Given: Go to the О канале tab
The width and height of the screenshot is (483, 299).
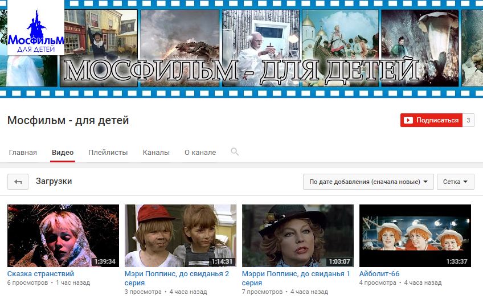Looking at the screenshot, I should pos(200,153).
